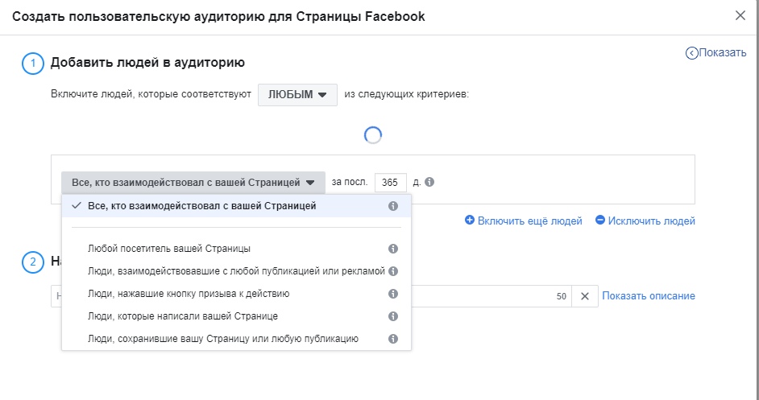Select checked option 'Все, кто взаимодействовал с вашей Страницей'
Screen dimensions: 759x400
236,206
